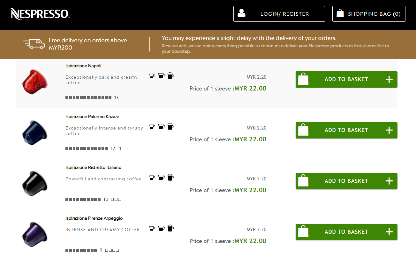Select the milk recipe cup icon for Ristretto Italiano
Viewport: 416px width, 260px height.
point(170,177)
